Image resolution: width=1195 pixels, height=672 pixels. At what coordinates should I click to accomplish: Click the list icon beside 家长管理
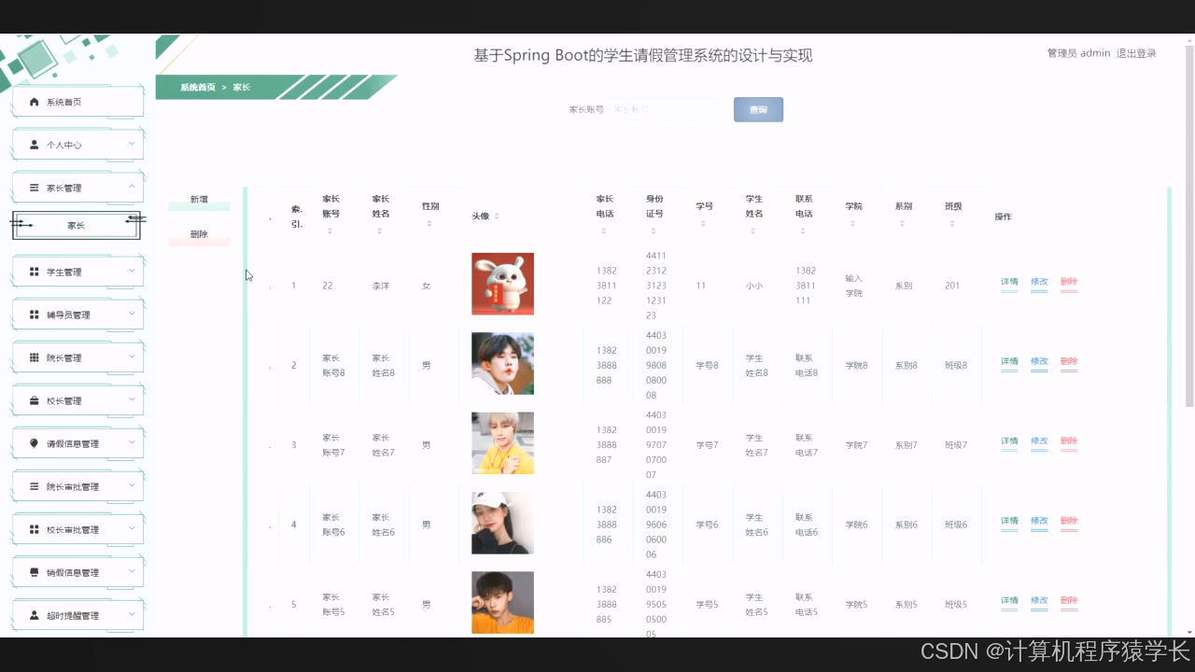pyautogui.click(x=32, y=187)
